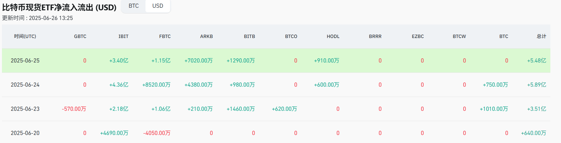Select the USD unit tab
The width and height of the screenshot is (561, 143).
158,6
